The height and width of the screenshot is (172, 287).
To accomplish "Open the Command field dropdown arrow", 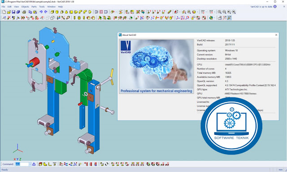I will (30, 164).
